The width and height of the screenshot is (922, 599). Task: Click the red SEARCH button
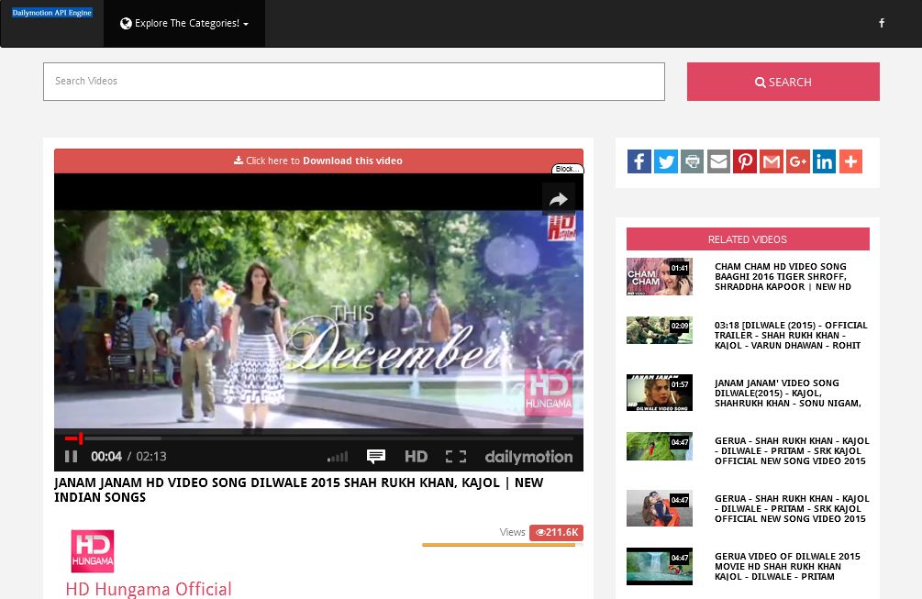coord(783,82)
